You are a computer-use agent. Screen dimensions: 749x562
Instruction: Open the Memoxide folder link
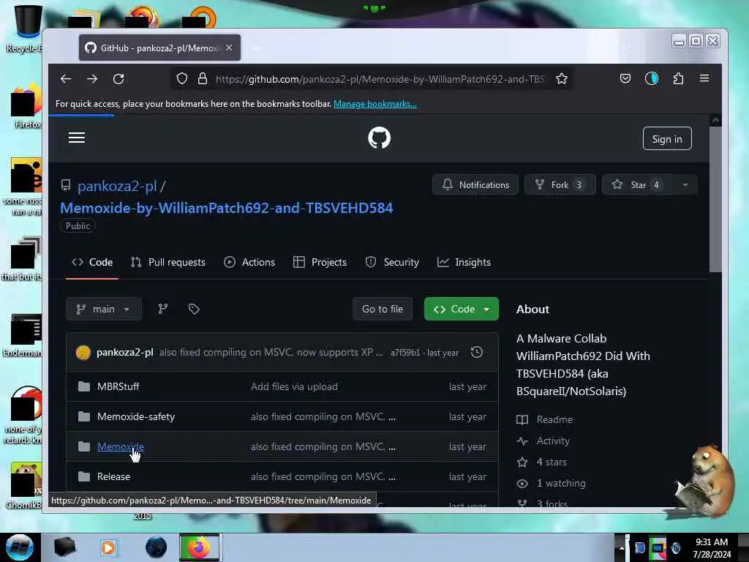coord(121,446)
